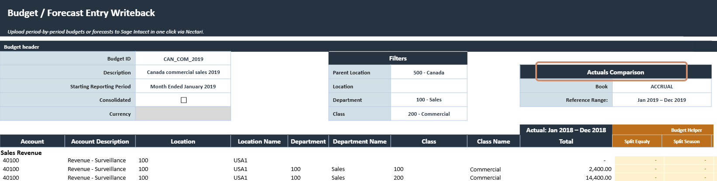Viewport: 717px width, 181px height.
Task: Select the total cell 2,400.00
Action: 600,169
